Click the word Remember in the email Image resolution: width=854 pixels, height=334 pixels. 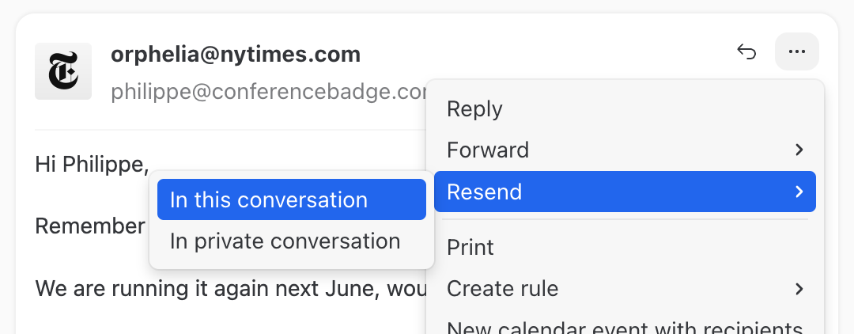click(90, 226)
